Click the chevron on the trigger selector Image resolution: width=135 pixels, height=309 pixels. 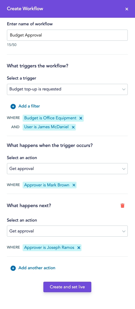(x=124, y=89)
